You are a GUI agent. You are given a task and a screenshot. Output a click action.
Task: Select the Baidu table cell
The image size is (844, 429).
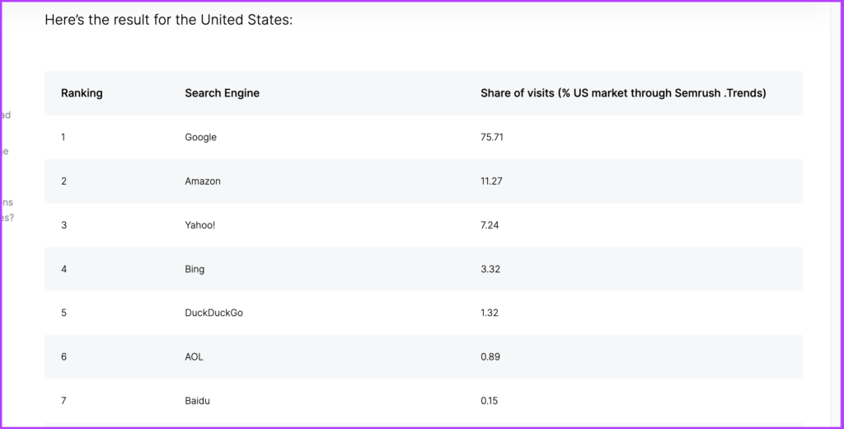[197, 401]
